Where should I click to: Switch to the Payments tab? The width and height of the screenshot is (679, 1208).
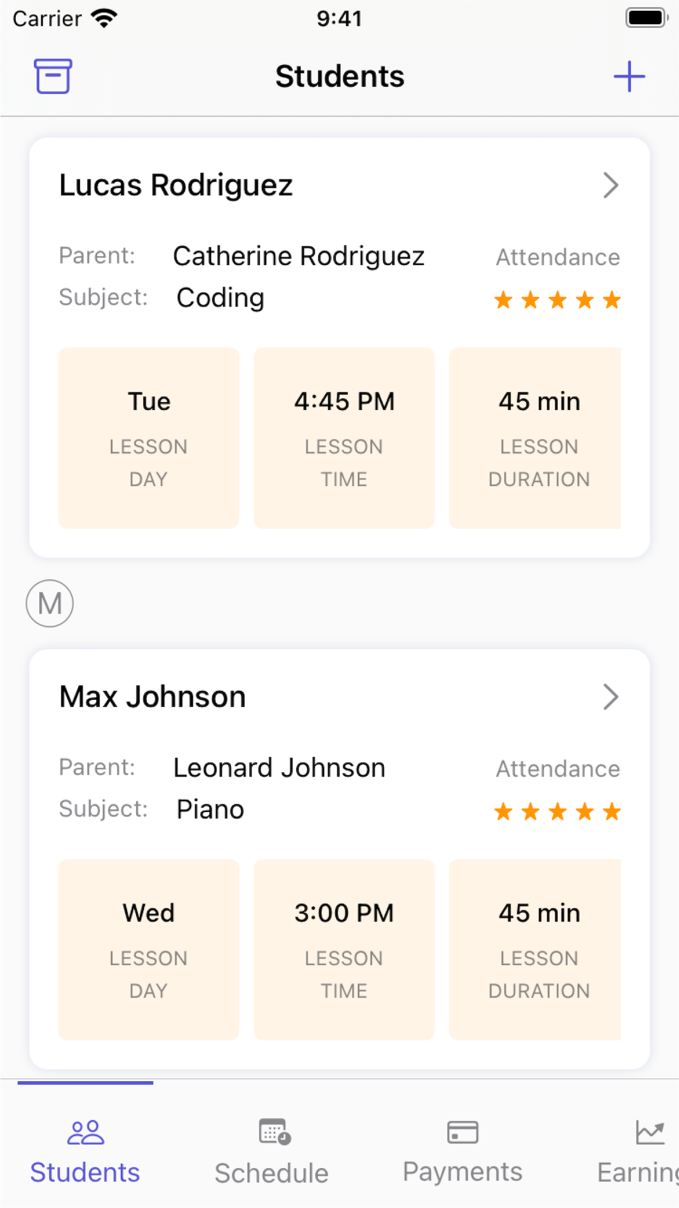tap(463, 1149)
